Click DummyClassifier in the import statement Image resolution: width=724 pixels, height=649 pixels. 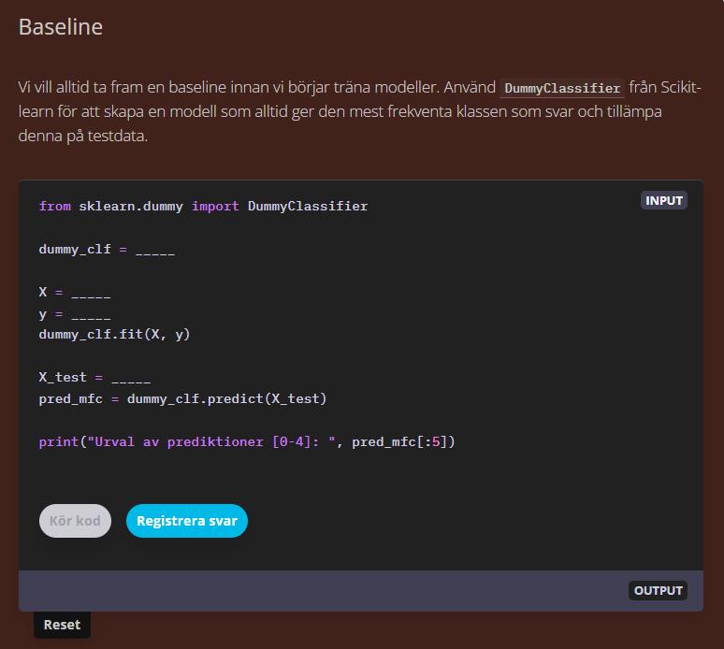coord(308,206)
